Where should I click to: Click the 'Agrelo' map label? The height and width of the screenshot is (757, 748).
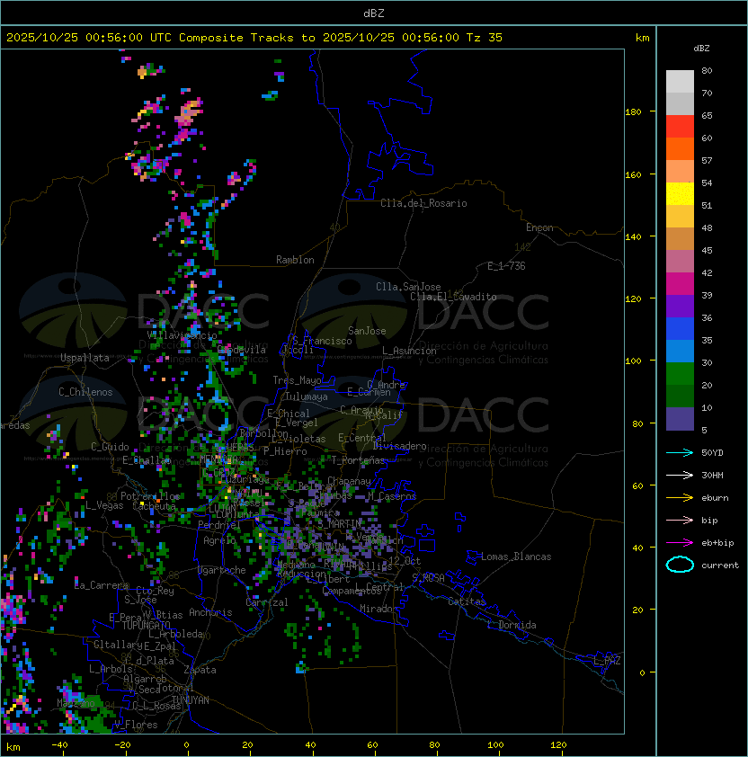point(219,540)
